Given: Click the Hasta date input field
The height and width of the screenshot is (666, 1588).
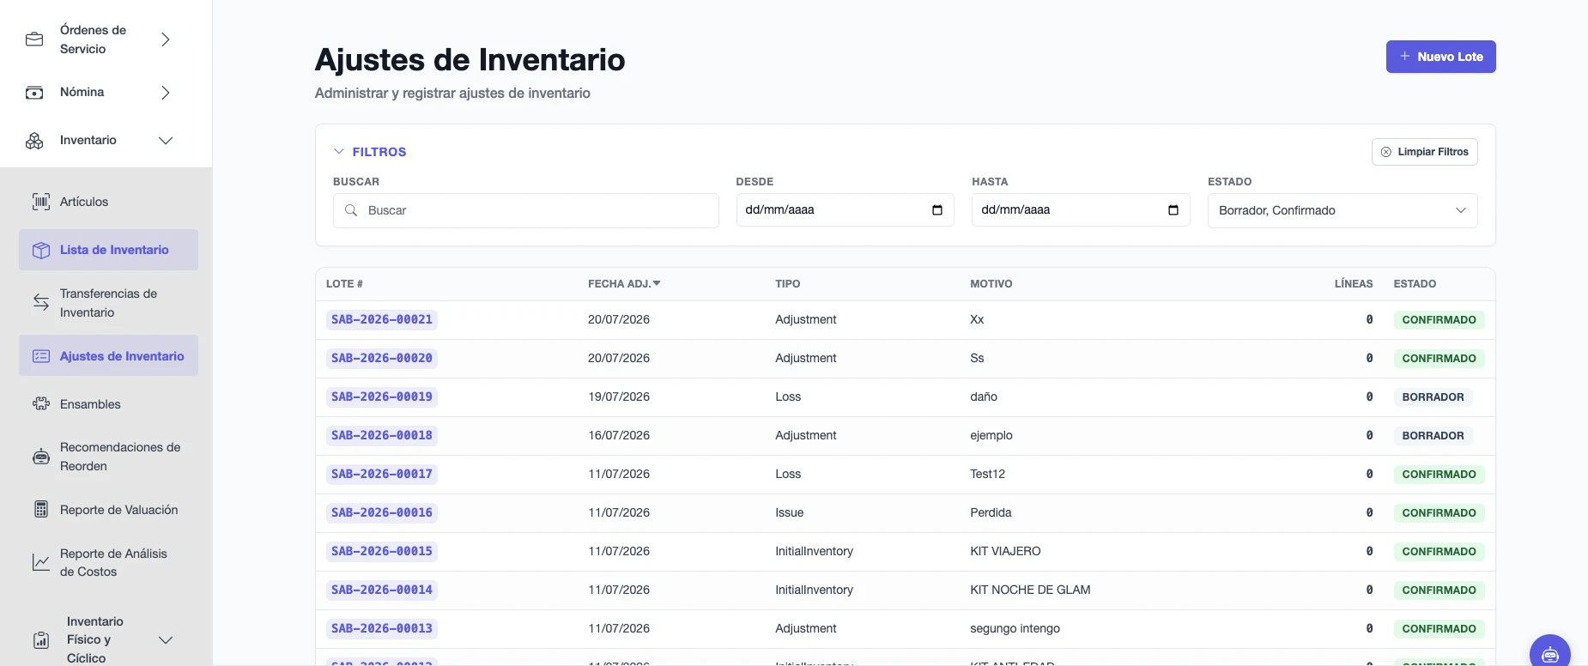Looking at the screenshot, I should pyautogui.click(x=1081, y=210).
